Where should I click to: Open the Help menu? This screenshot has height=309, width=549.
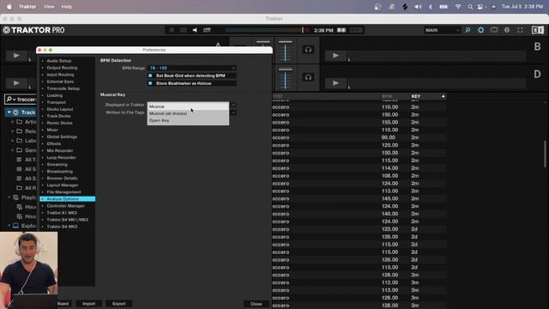67,7
